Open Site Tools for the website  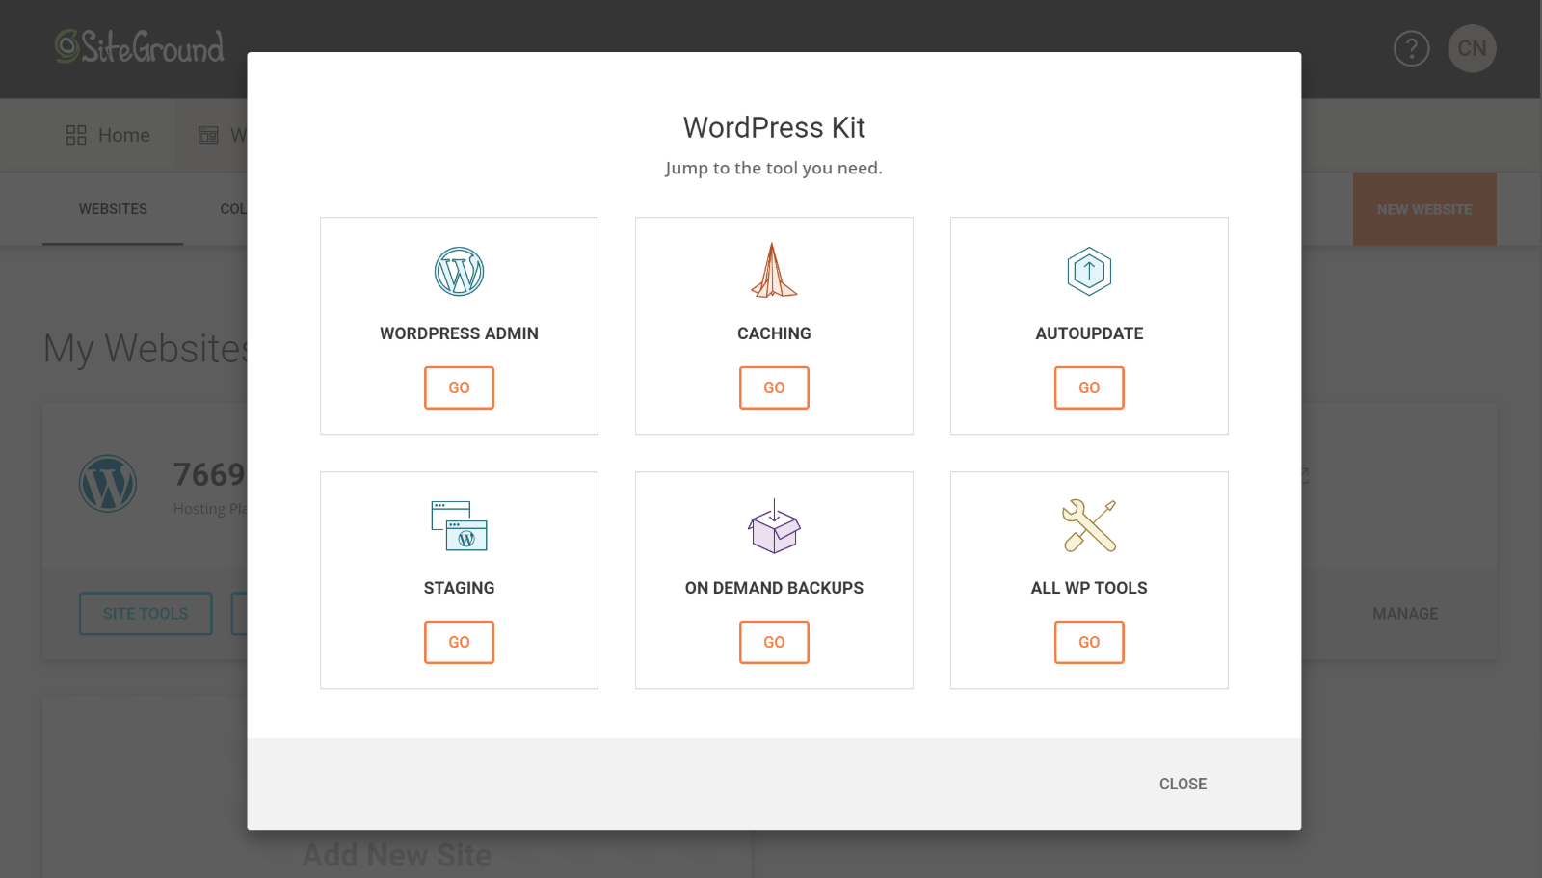coord(146,614)
